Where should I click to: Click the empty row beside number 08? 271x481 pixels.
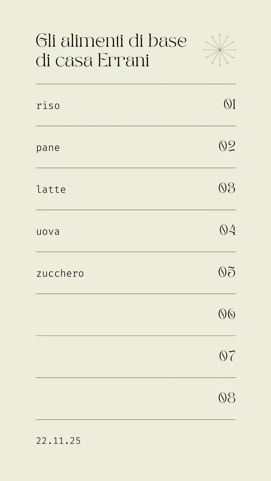[x=135, y=399]
